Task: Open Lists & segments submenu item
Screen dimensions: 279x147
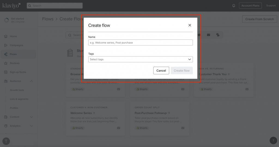Action: click(19, 99)
